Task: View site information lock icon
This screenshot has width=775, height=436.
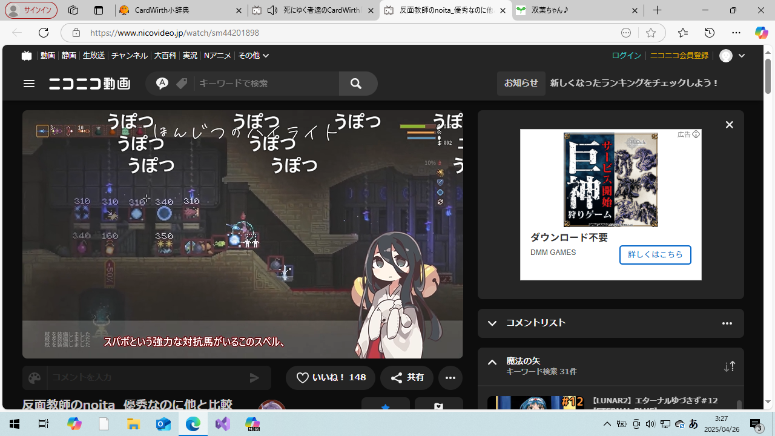Action: [x=76, y=33]
